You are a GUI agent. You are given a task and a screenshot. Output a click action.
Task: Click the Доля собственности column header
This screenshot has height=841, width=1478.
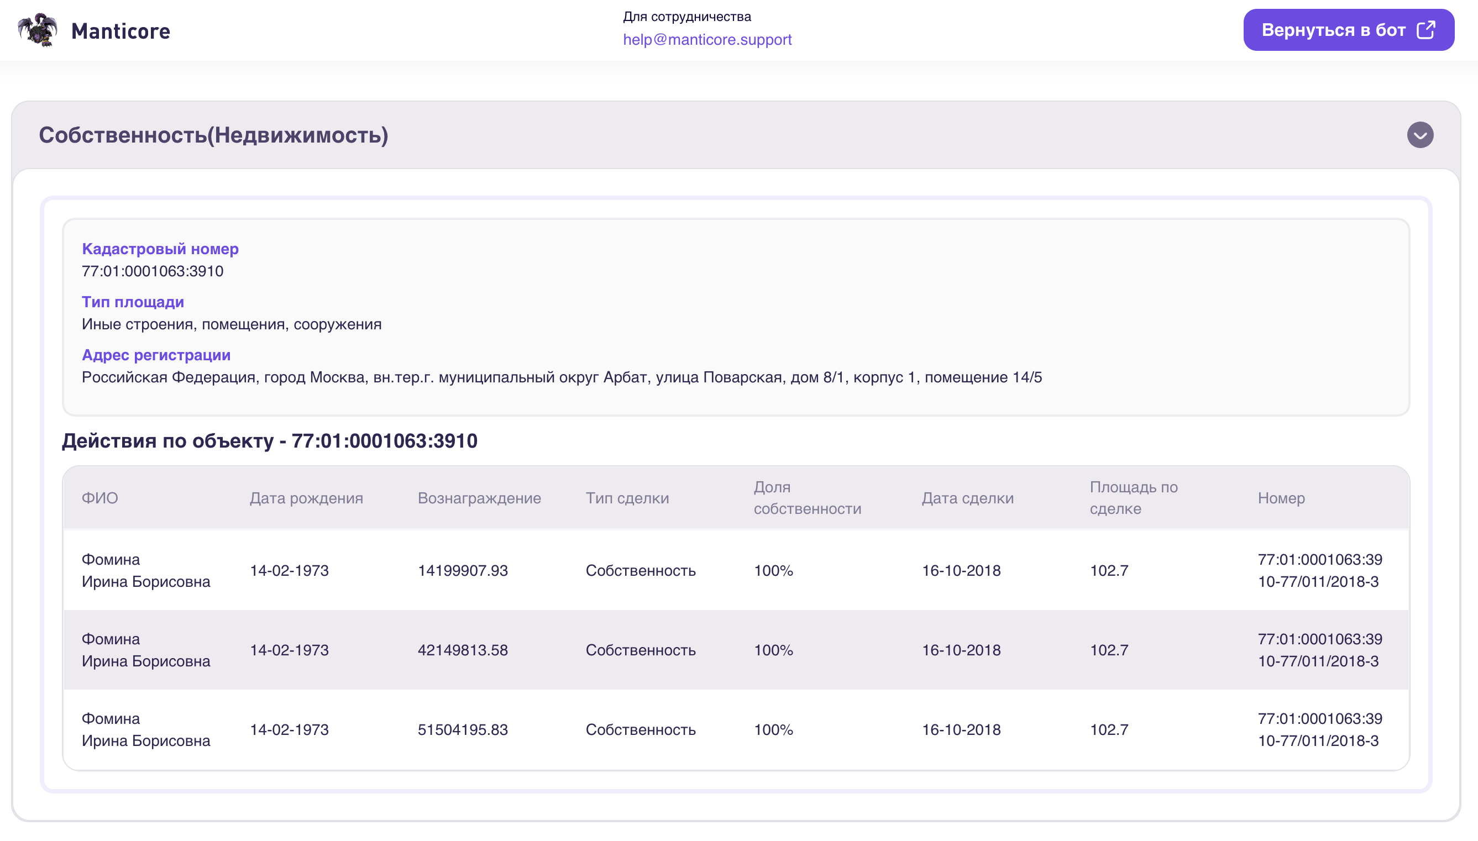pyautogui.click(x=806, y=498)
